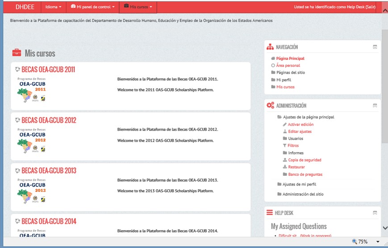Click the gears icon in Administración block header
Image resolution: width=388 pixels, height=248 pixels.
click(x=270, y=106)
